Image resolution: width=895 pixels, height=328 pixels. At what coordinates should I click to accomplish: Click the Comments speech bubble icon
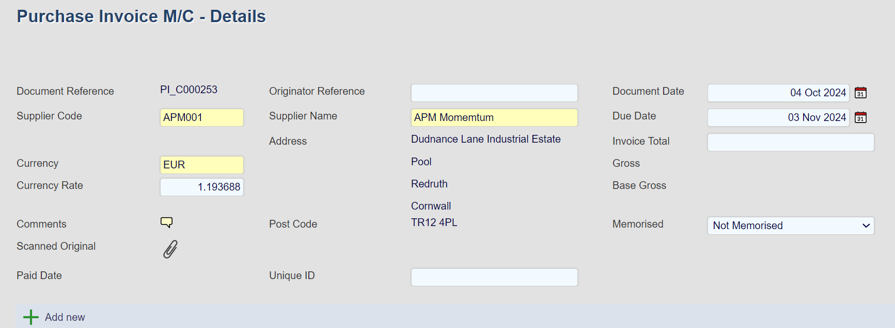pos(166,222)
